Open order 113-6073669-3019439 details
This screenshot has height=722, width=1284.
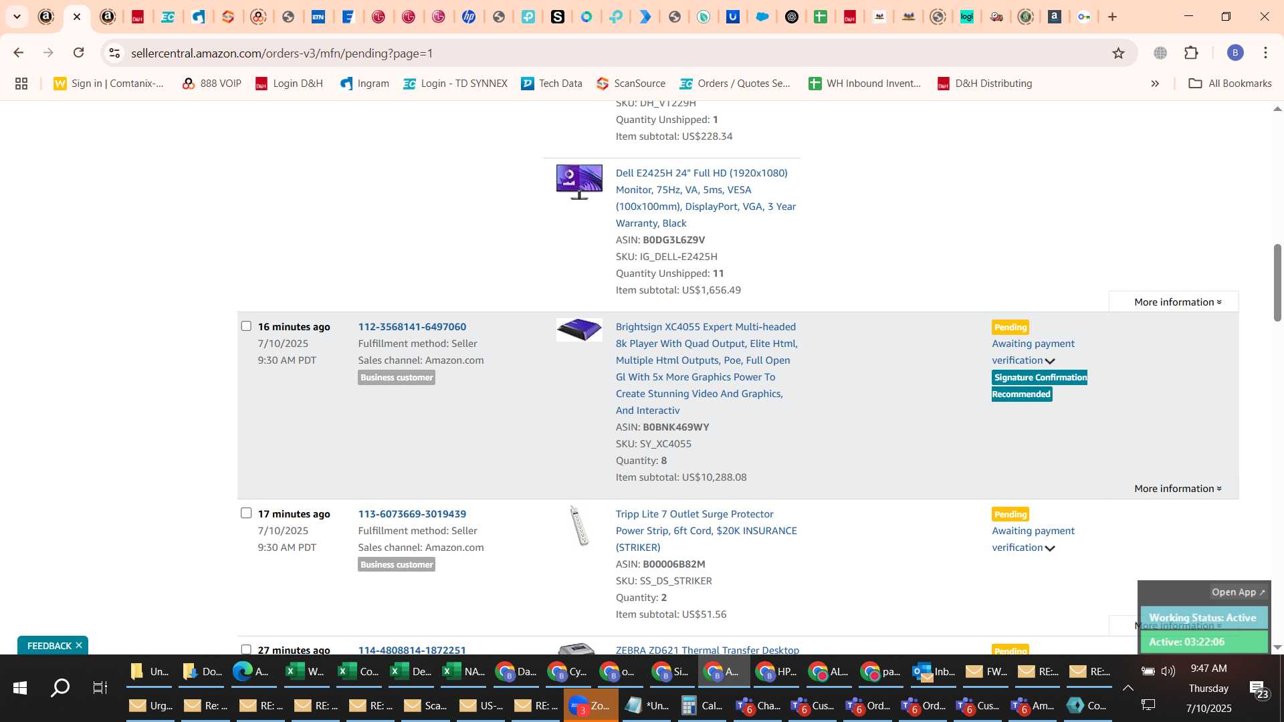[412, 514]
